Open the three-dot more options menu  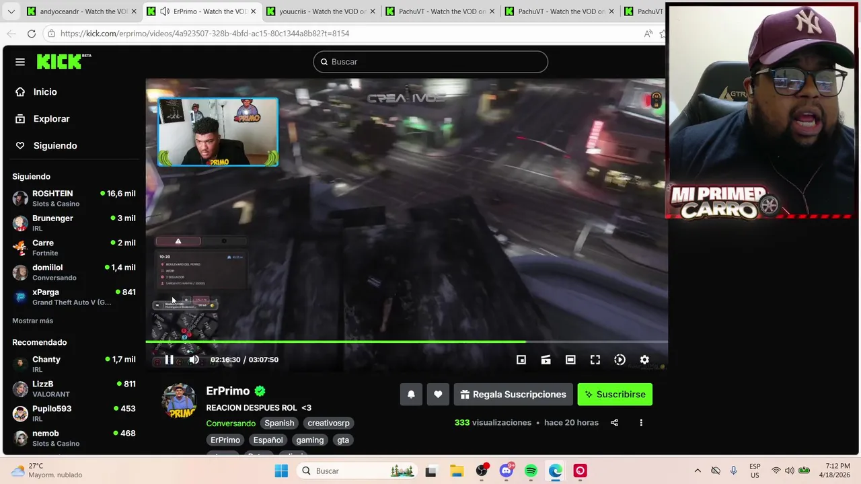(x=641, y=423)
